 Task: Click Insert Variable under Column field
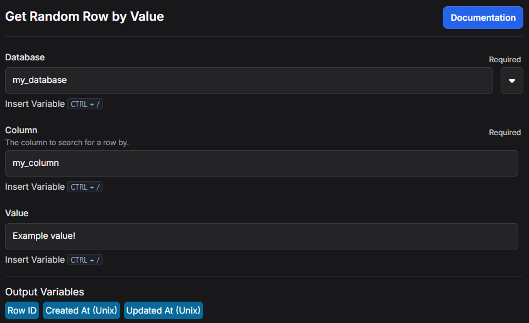[35, 187]
